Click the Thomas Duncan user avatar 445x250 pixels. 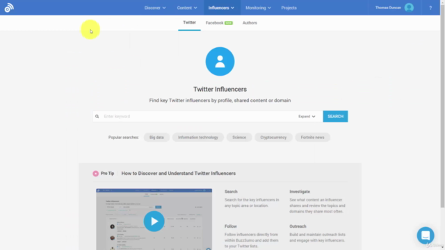pyautogui.click(x=409, y=8)
